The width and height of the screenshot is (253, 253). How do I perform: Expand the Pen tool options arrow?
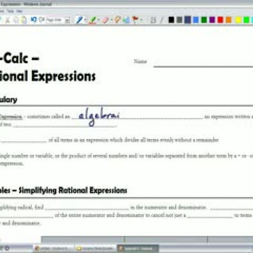point(86,20)
